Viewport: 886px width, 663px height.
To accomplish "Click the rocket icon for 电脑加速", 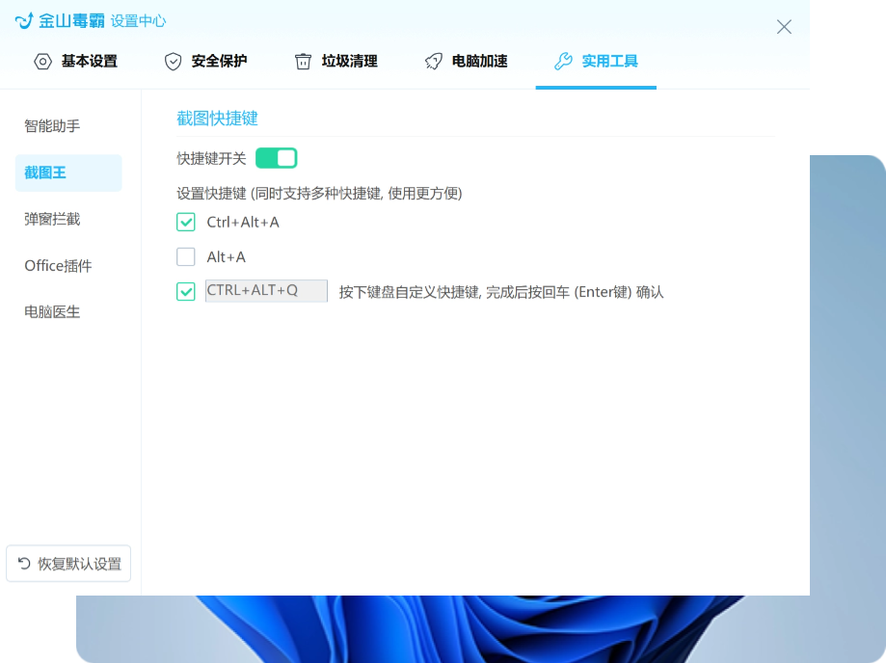I will (x=434, y=62).
